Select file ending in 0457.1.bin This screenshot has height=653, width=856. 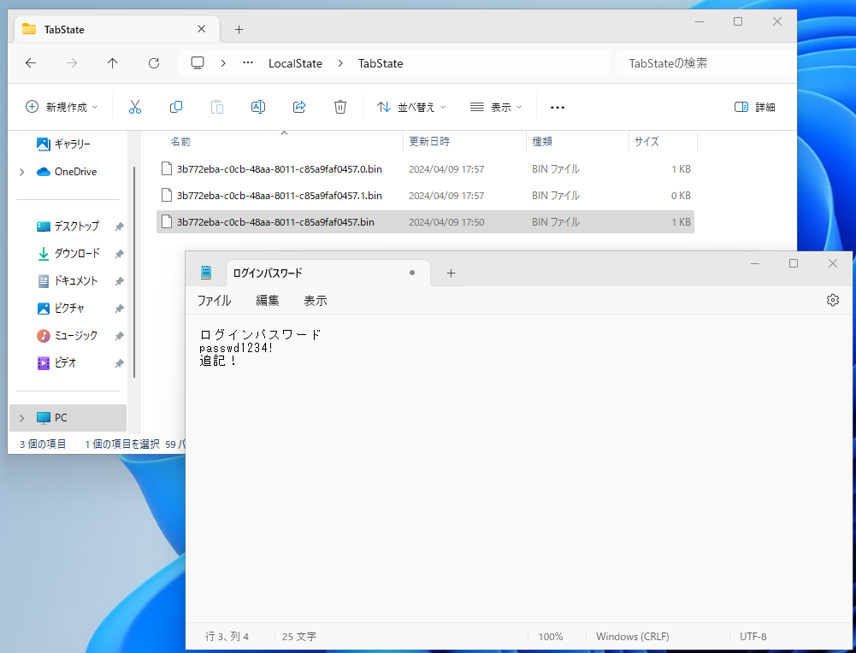pos(425,195)
